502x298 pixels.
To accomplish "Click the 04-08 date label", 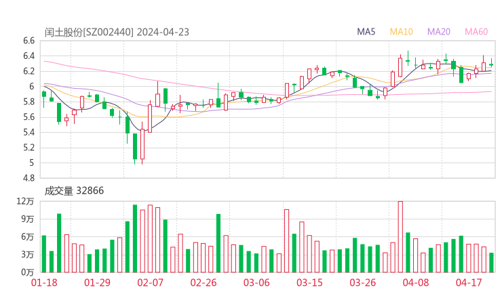I will tap(416, 282).
